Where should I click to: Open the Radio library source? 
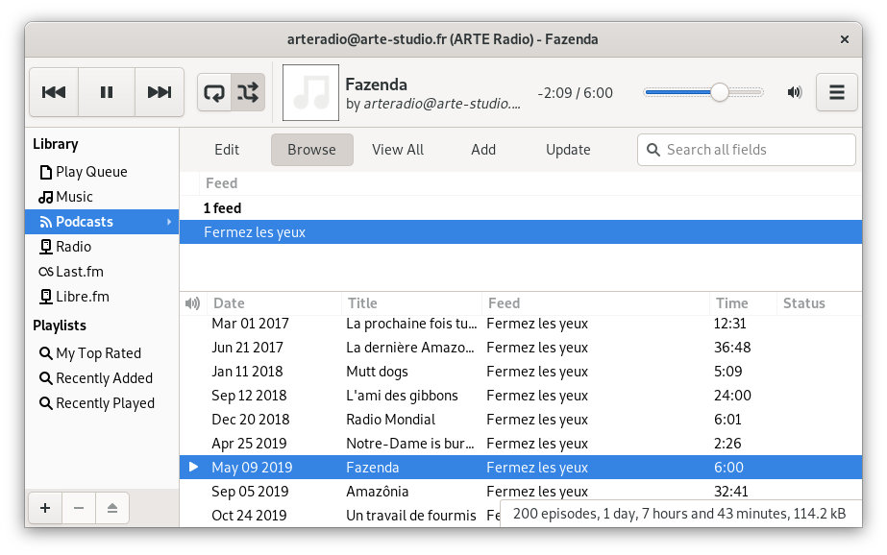point(73,247)
